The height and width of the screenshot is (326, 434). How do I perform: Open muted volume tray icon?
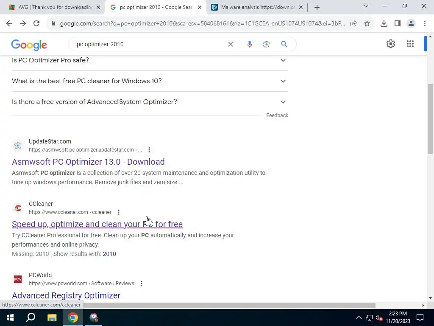379,318
